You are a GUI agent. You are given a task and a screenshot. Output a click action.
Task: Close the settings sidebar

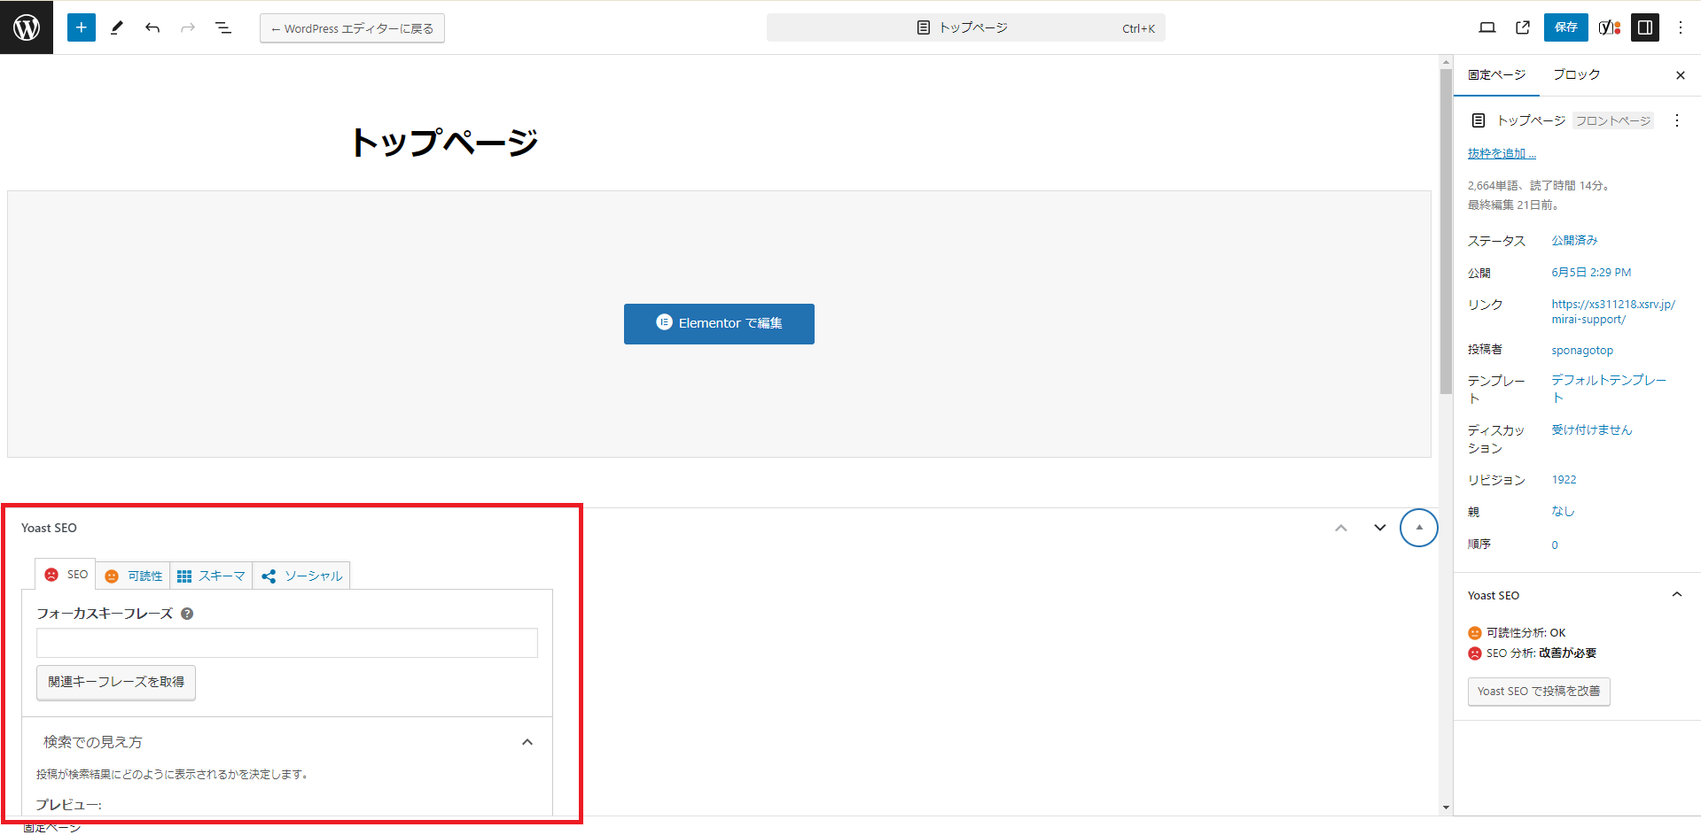[1681, 75]
